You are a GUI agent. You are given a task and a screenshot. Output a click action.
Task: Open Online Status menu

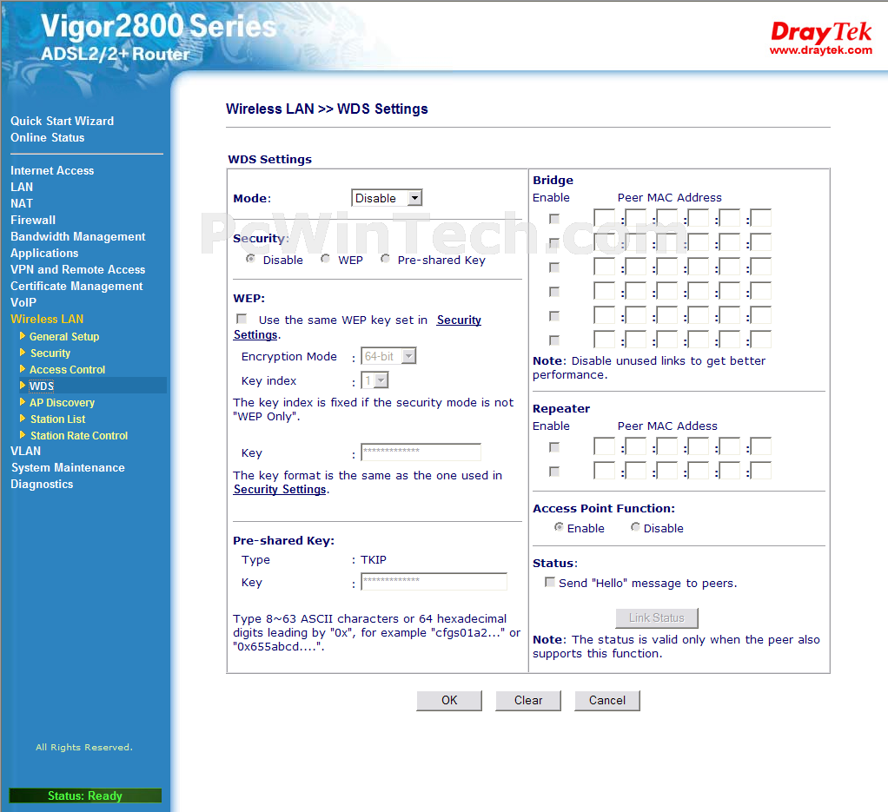tap(48, 137)
